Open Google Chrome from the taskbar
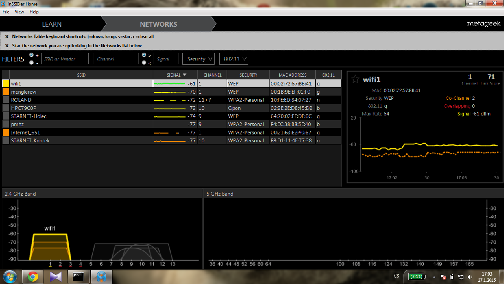The height and width of the screenshot is (284, 504). (32, 277)
